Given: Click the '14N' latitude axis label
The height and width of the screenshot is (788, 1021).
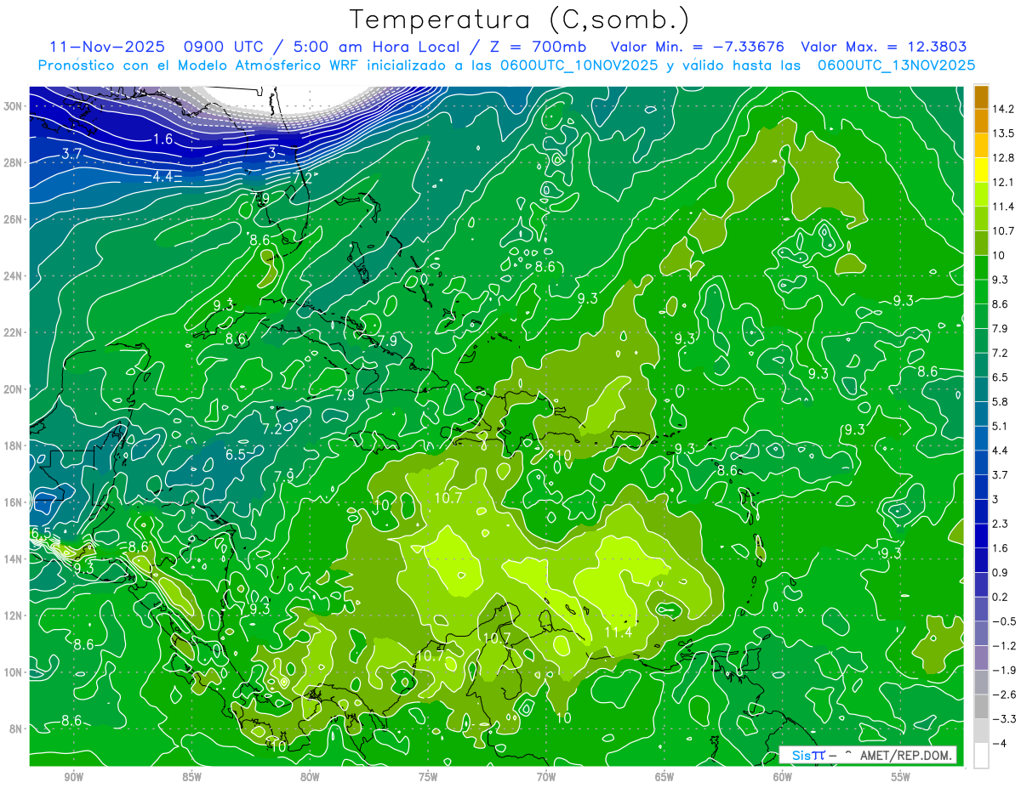Looking at the screenshot, I should coord(14,558).
